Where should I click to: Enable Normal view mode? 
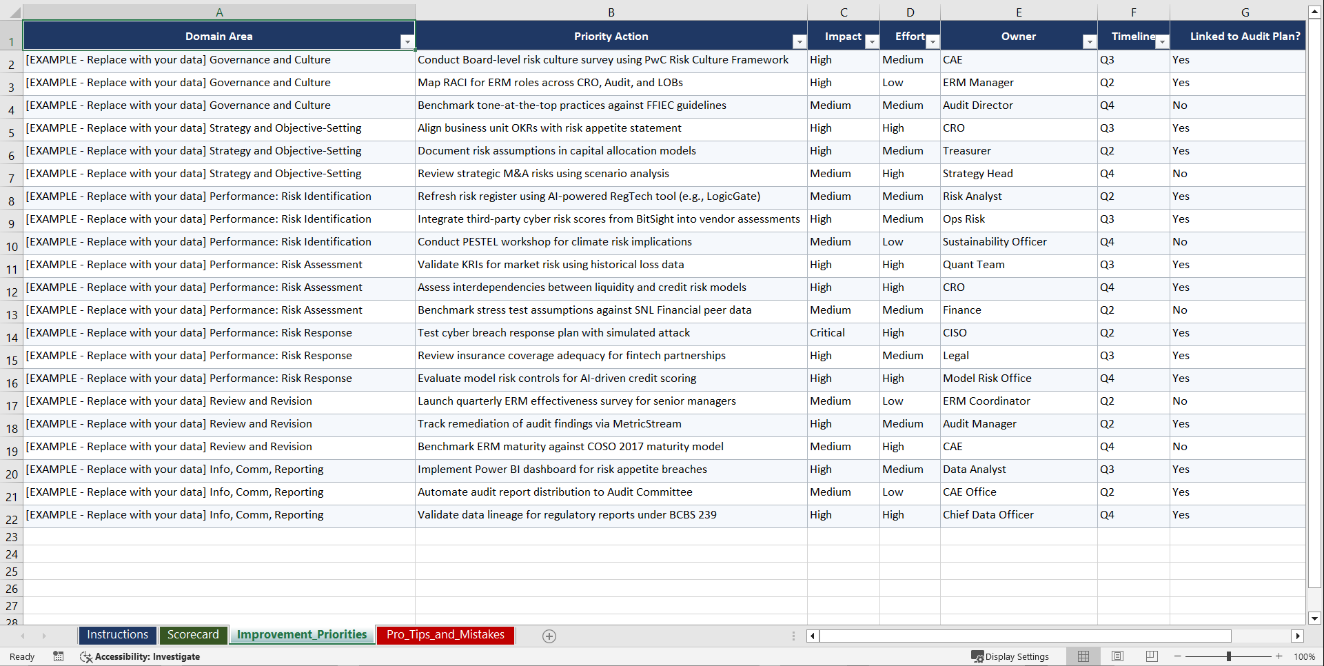[x=1083, y=656]
